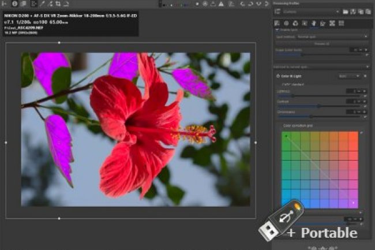The height and width of the screenshot is (250, 375).
Task: Click the save processing profile icon
Action: coord(352,11)
